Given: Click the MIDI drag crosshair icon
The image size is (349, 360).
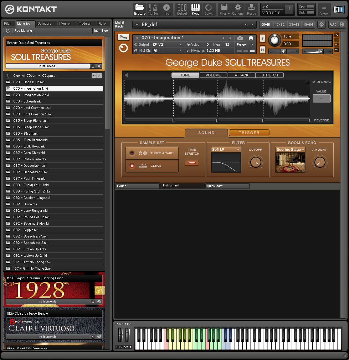Looking at the screenshot, I should click(308, 82).
